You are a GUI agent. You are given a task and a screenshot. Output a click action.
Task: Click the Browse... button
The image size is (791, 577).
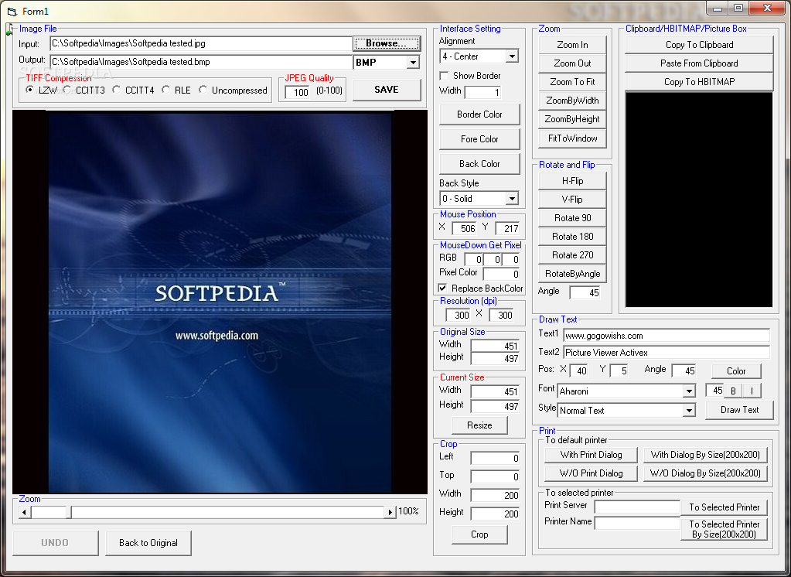(386, 43)
